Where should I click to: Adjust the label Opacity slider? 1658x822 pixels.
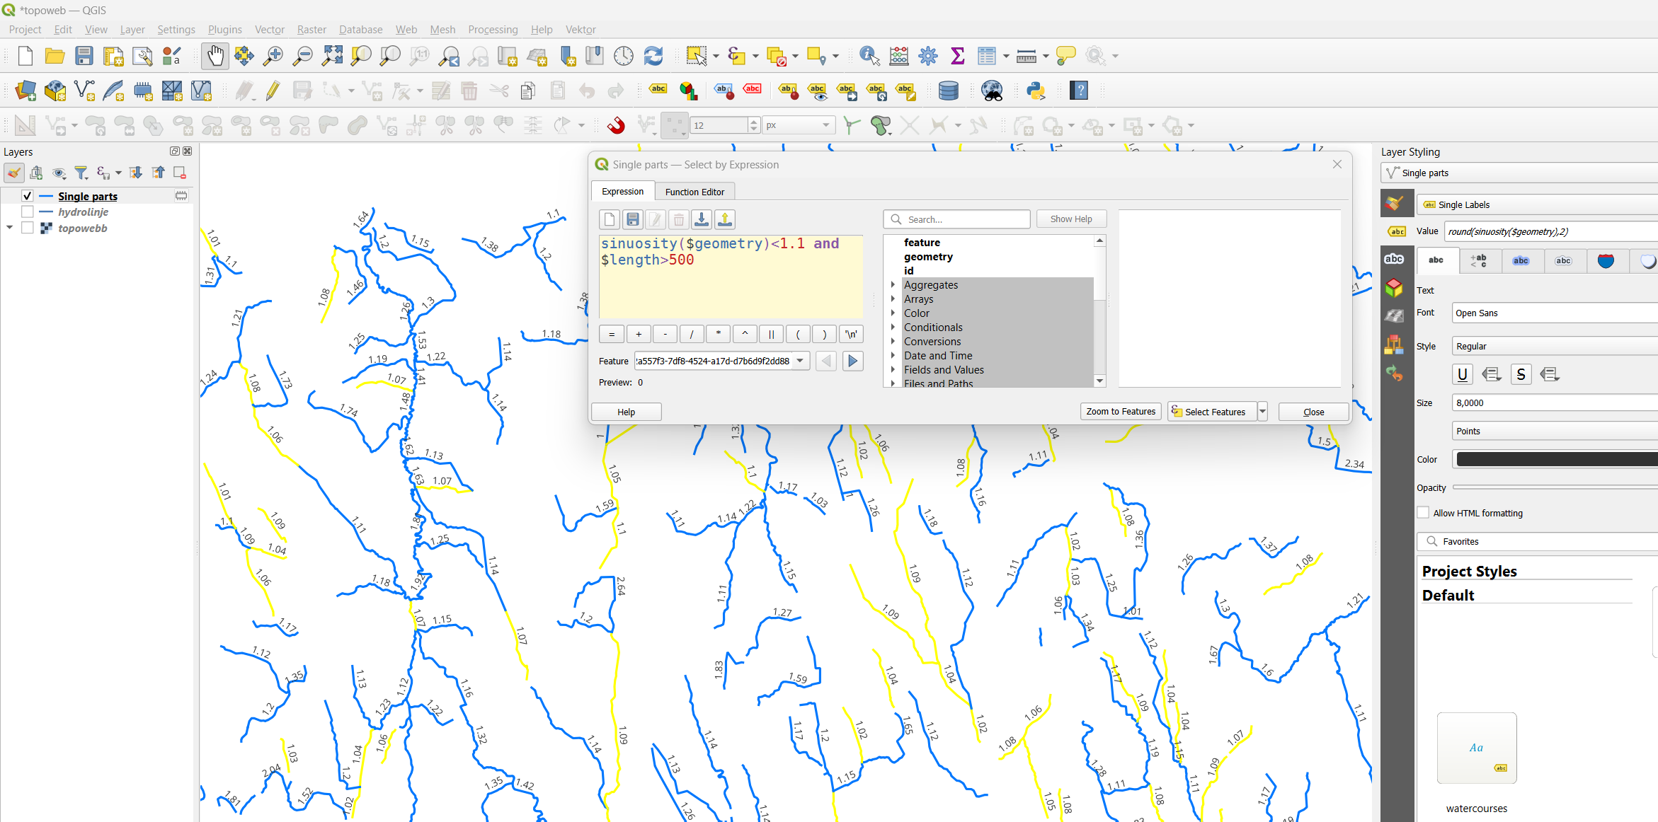tap(1555, 487)
